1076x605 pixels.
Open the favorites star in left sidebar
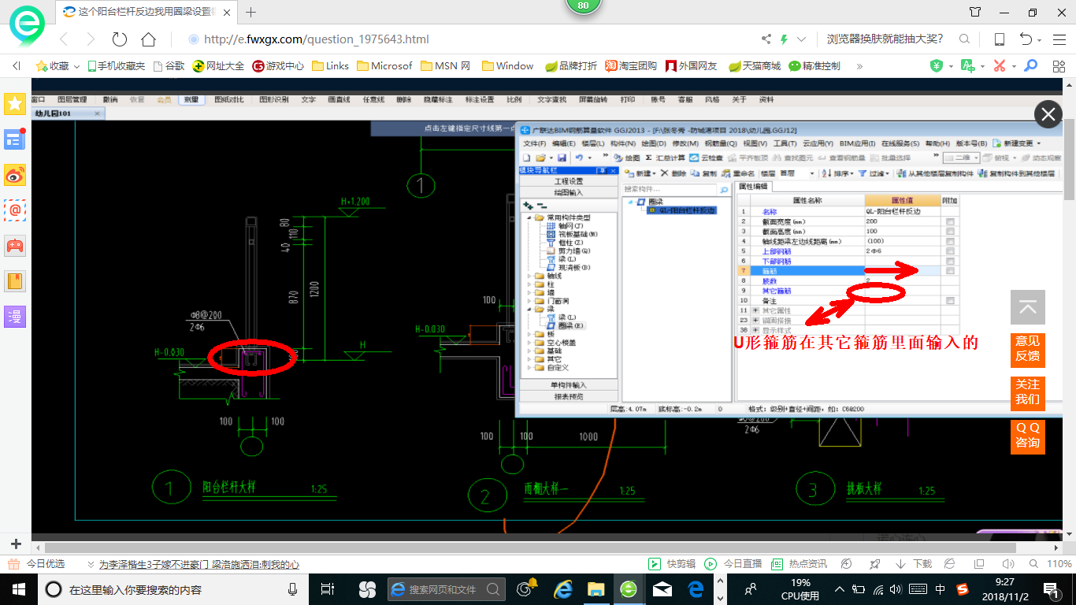[x=15, y=103]
